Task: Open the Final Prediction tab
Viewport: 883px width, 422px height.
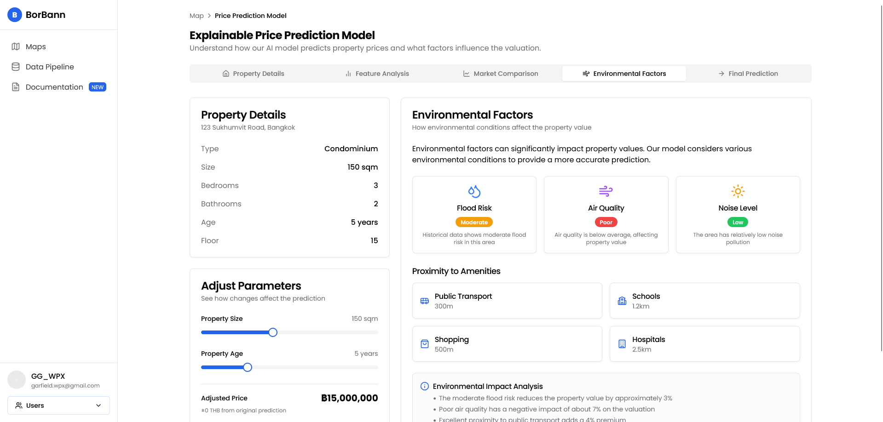Action: click(748, 74)
